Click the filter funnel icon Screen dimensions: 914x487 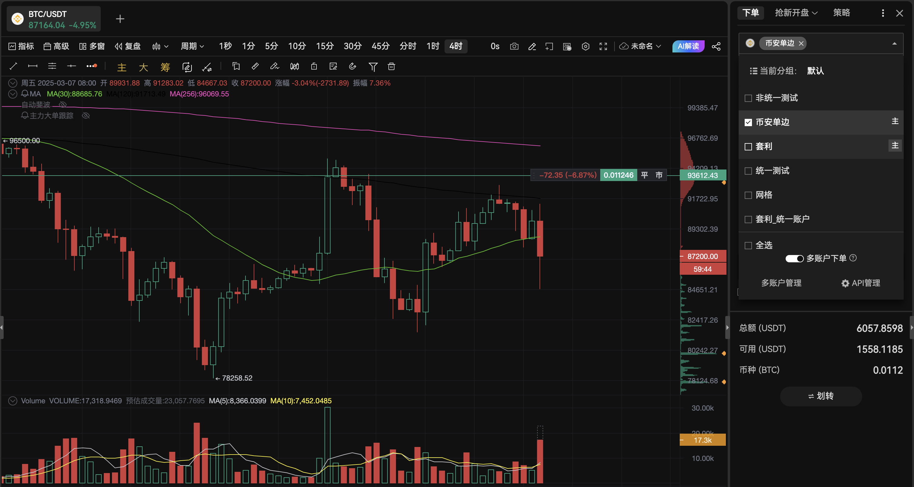click(x=373, y=67)
